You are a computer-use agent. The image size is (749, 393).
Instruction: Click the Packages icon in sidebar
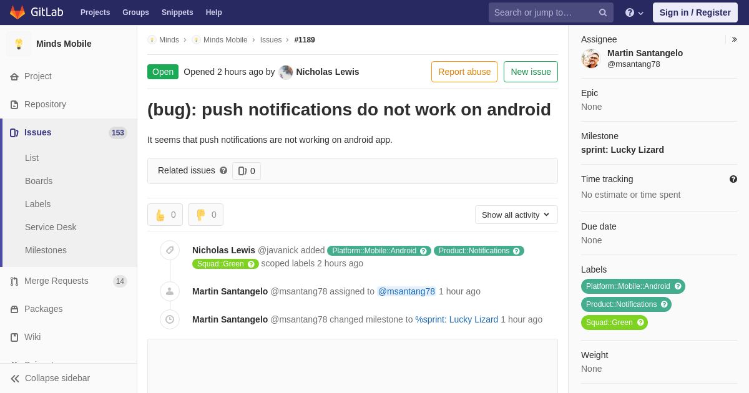[14, 309]
